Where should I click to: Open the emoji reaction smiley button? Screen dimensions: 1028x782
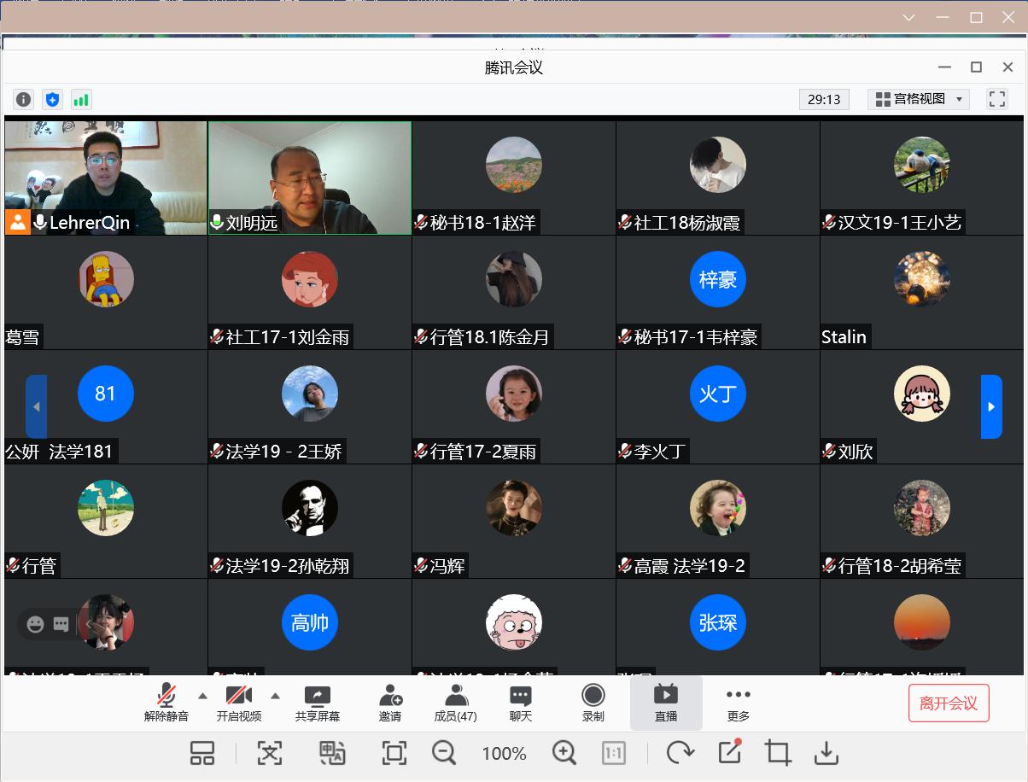tap(36, 624)
